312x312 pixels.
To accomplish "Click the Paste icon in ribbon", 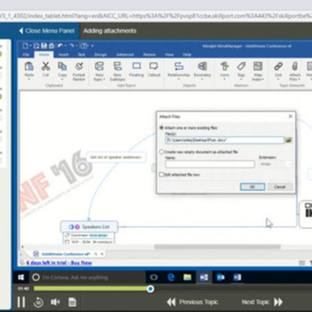I will 29,66.
